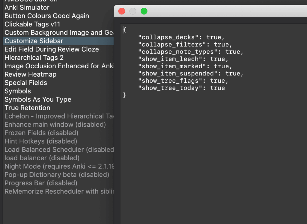Place cursor at the closing brace of the JSON
Viewport: 307px width, 224px height.
tap(125, 95)
